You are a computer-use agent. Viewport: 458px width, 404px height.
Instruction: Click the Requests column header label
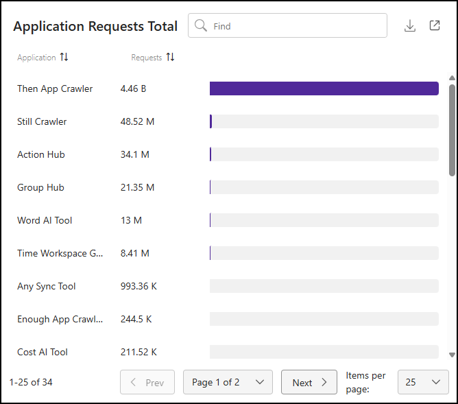146,58
